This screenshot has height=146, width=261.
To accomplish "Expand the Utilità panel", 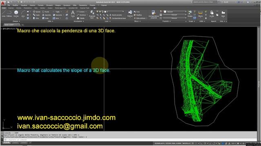I will pyautogui.click(x=202, y=21).
